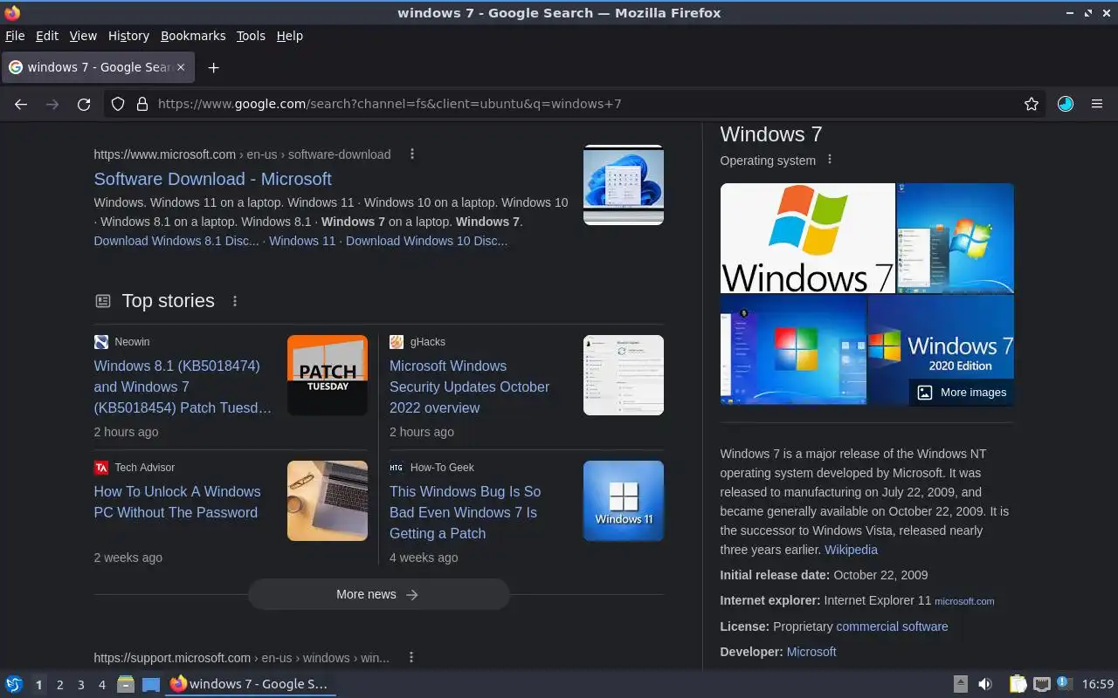Bookmark this page with the star icon
This screenshot has height=698, width=1118.
click(1032, 104)
